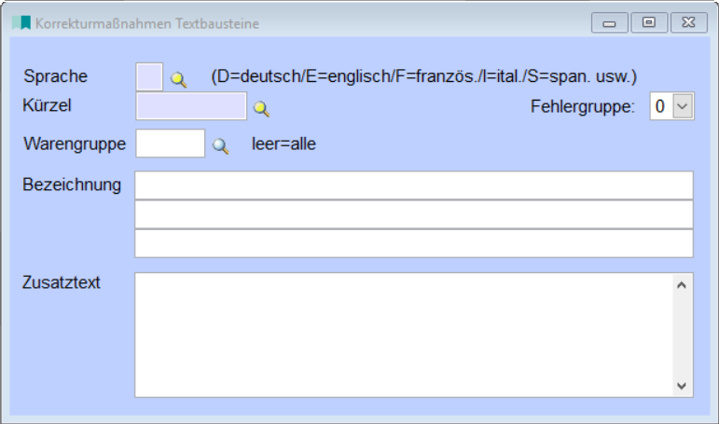Click the Fehlergruppe label
Viewport: 719px width, 424px height.
tap(583, 107)
